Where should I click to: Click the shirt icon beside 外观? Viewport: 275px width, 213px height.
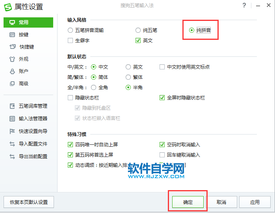click(12, 59)
